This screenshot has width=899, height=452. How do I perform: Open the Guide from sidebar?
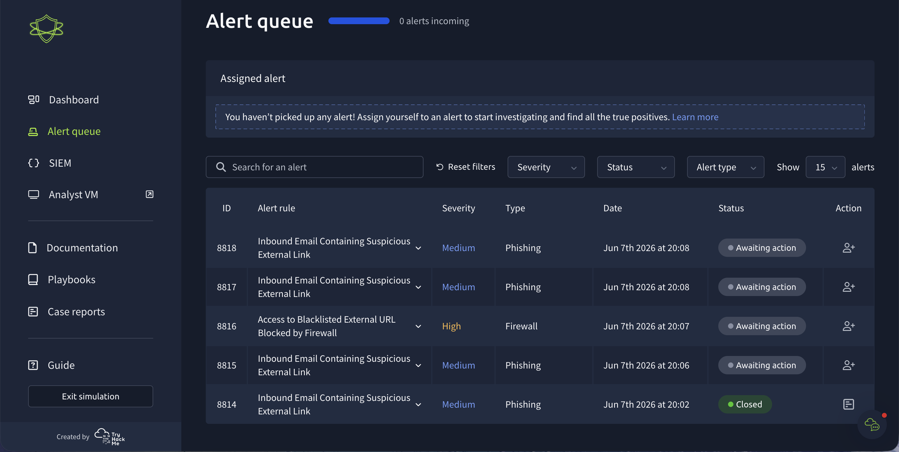click(x=61, y=365)
